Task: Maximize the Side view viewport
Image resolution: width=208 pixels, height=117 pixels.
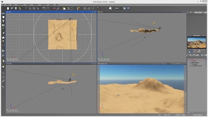Action: pos(185,12)
